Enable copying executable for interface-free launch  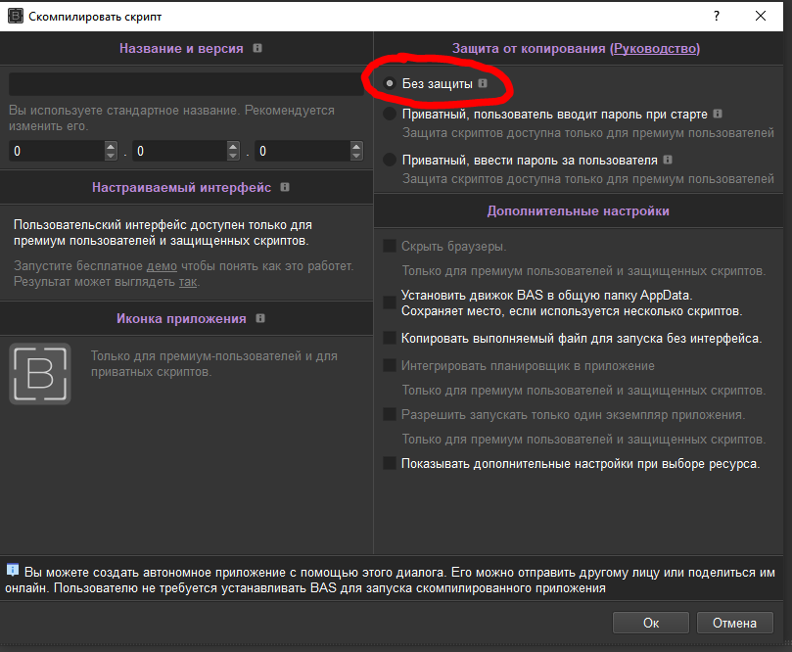click(387, 338)
